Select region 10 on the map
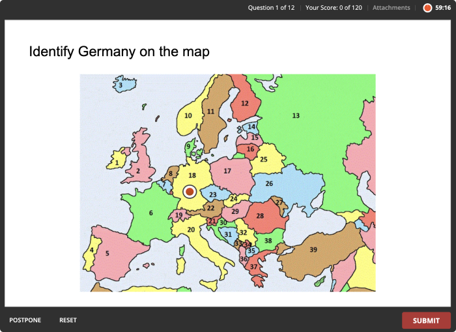The image size is (456, 332). click(x=188, y=115)
